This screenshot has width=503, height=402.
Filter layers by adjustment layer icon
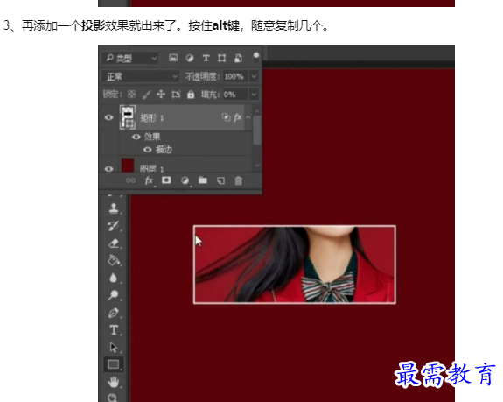point(190,58)
